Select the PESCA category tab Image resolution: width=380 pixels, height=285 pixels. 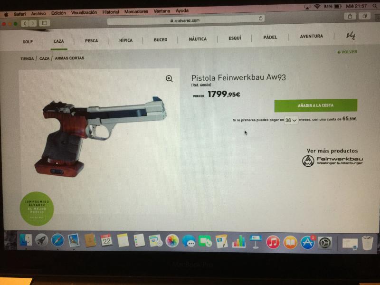pos(91,41)
